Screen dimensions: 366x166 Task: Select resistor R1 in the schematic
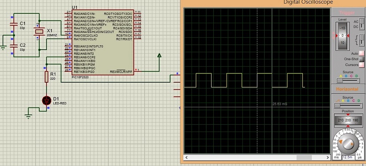click(x=47, y=77)
